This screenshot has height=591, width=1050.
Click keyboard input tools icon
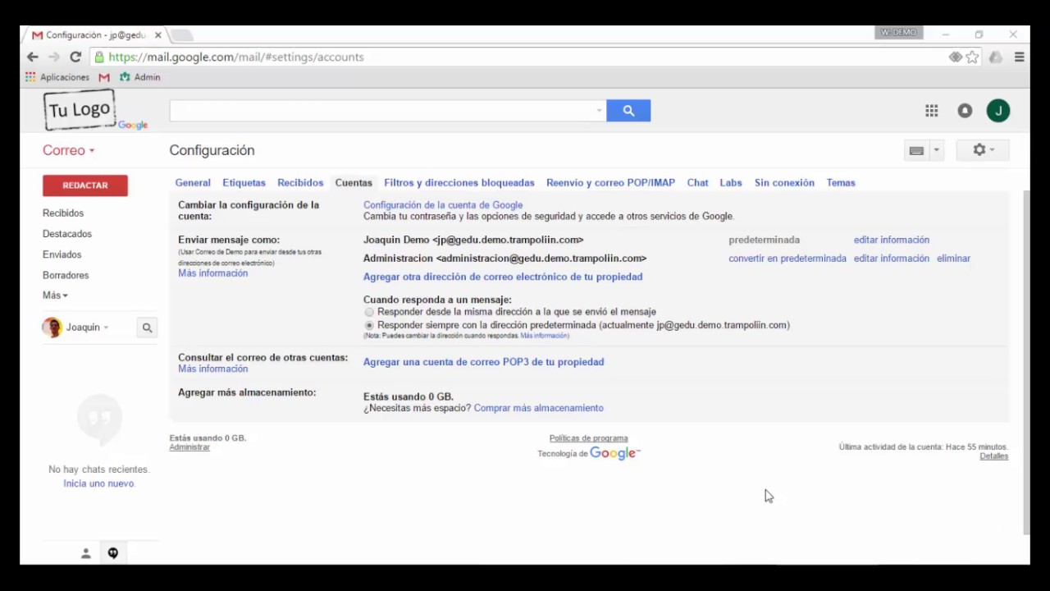pyautogui.click(x=916, y=150)
